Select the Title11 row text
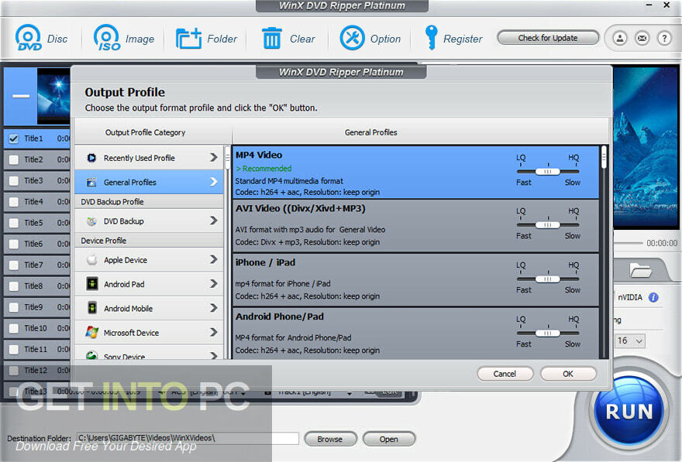 click(36, 349)
